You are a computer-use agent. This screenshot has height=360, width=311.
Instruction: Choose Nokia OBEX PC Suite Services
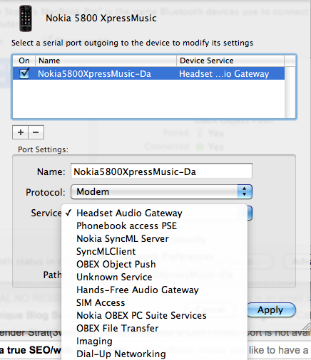click(154, 315)
